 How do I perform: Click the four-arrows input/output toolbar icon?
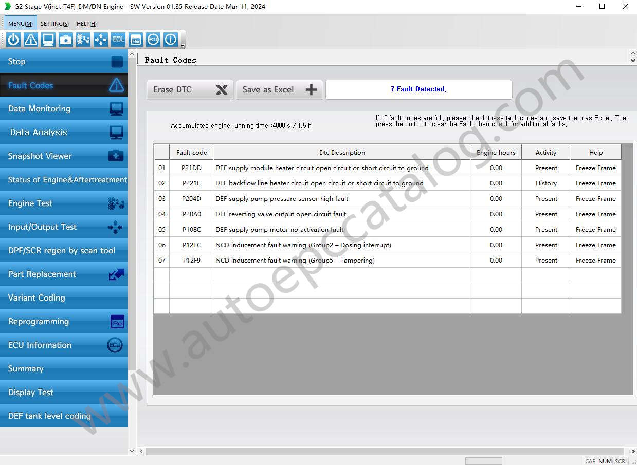(101, 40)
